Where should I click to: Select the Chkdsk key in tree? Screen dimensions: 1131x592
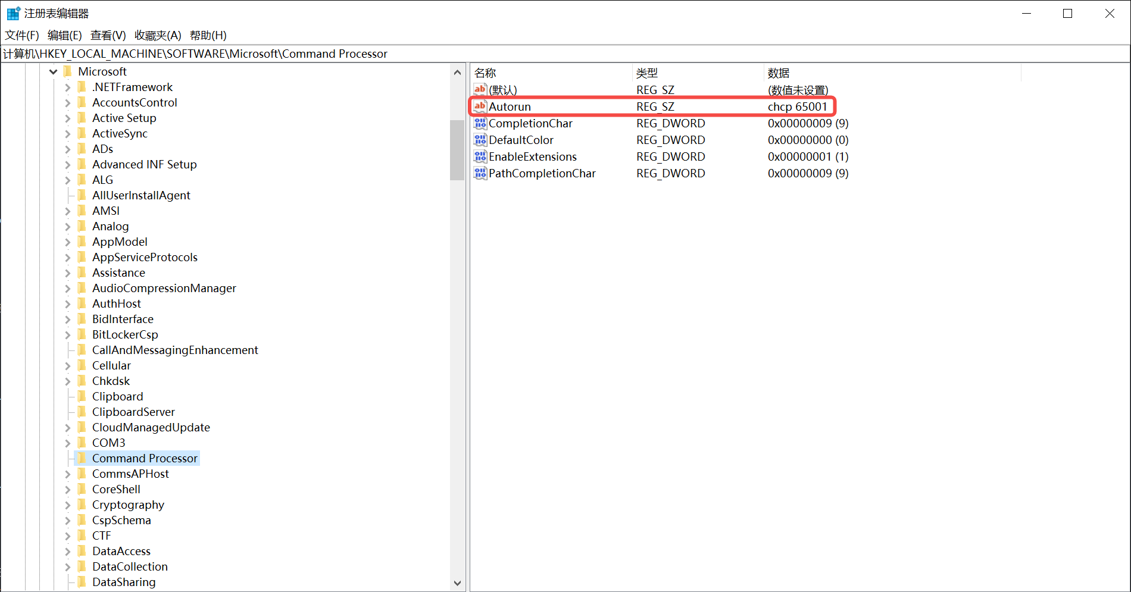111,381
